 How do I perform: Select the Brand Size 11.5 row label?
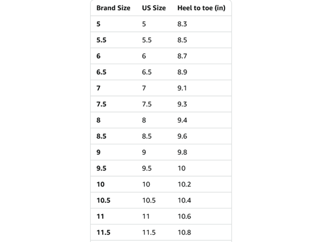pyautogui.click(x=103, y=233)
